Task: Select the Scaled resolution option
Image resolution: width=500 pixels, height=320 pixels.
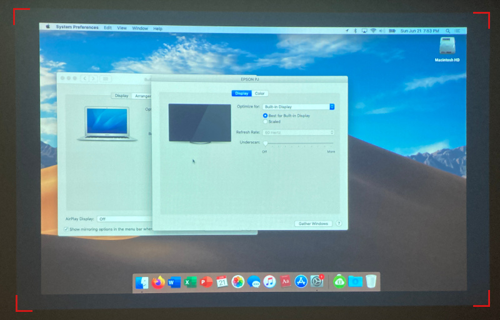Action: click(265, 122)
